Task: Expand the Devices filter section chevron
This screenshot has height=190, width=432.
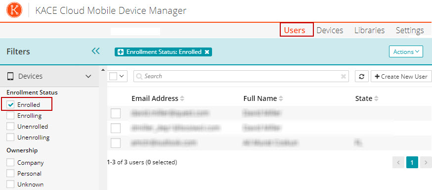Action: point(88,76)
